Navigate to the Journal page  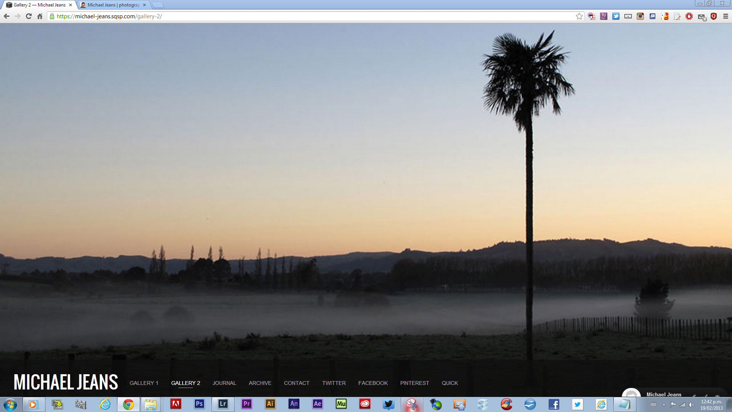(x=224, y=383)
